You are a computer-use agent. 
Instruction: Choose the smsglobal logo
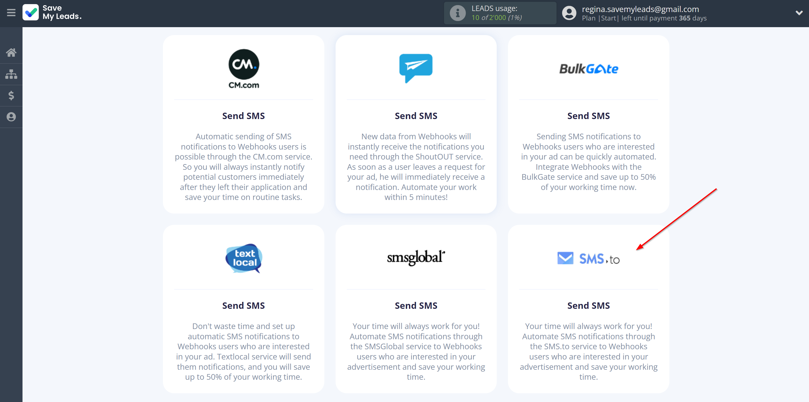pyautogui.click(x=415, y=258)
